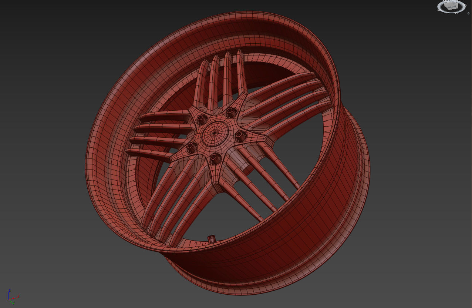Select the red wheel rim model
The height and width of the screenshot is (308, 472).
point(228,153)
